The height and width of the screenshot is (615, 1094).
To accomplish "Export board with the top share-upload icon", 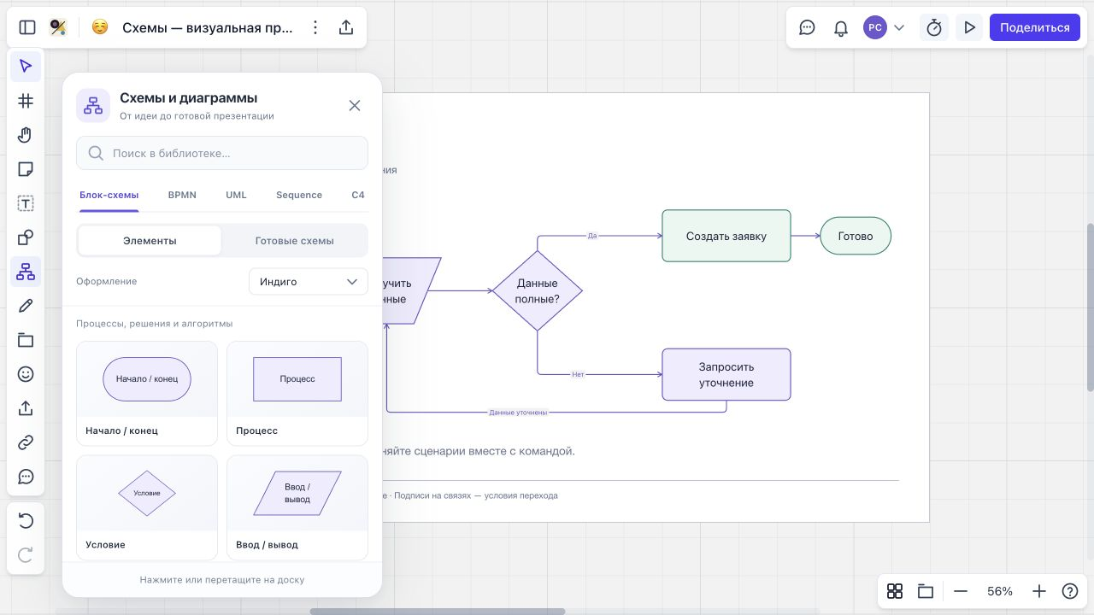I will coord(346,27).
